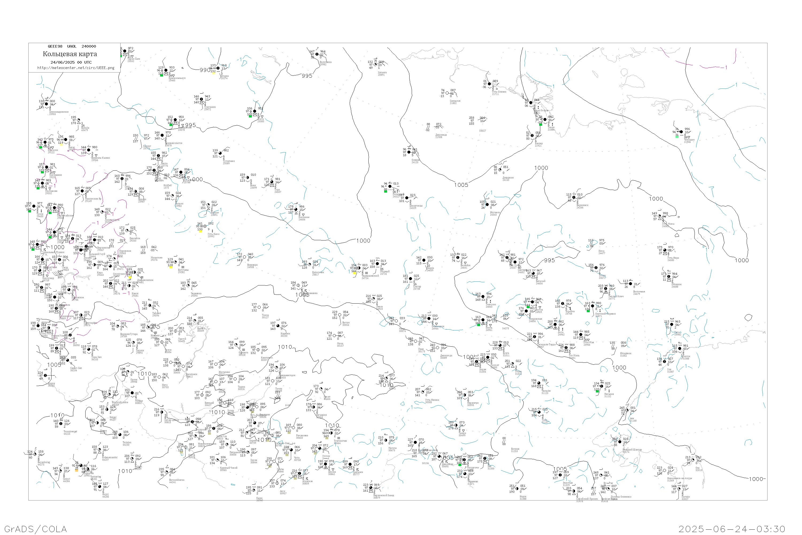This screenshot has width=802, height=535.
Task: Open the meteocenter.net UEEE.png URL
Action: [x=76, y=68]
